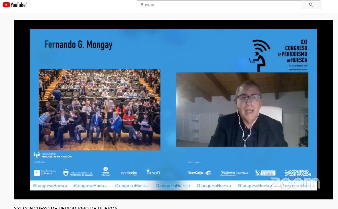Viewport: 338px width, 209px height.
Task: Click the speaker's webcam feed
Action: 242,110
